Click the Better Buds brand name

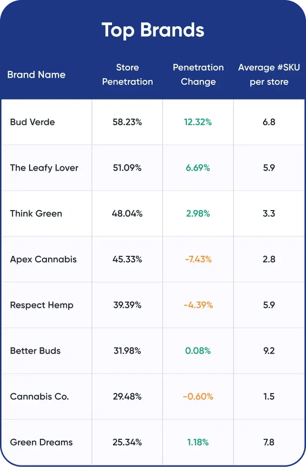[x=35, y=351]
